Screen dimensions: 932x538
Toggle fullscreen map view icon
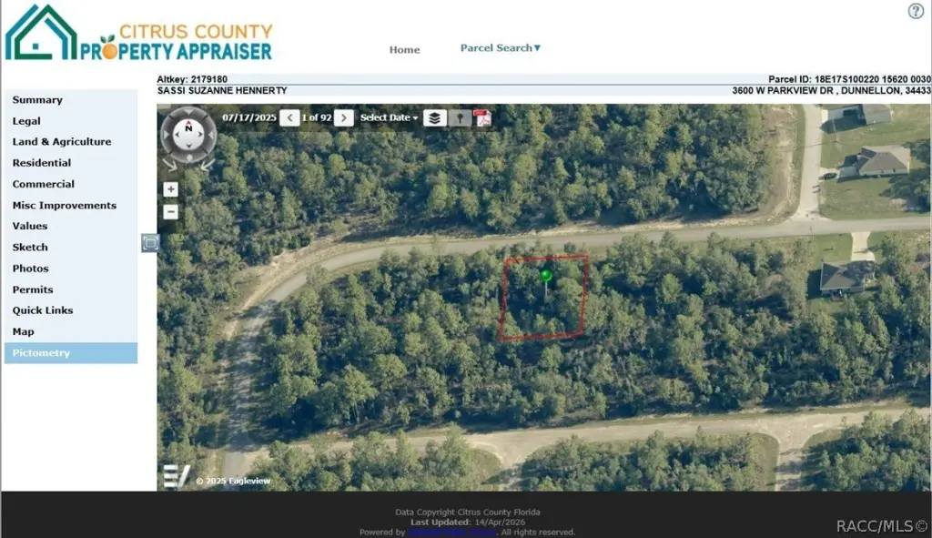pyautogui.click(x=150, y=242)
